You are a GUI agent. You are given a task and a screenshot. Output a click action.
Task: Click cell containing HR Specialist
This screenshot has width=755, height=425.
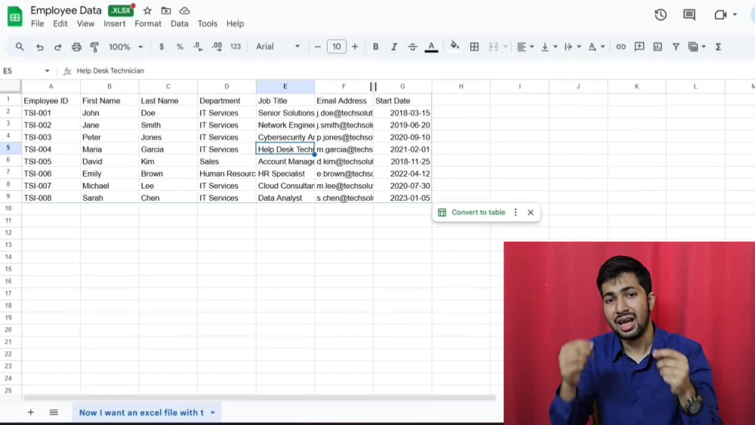285,174
